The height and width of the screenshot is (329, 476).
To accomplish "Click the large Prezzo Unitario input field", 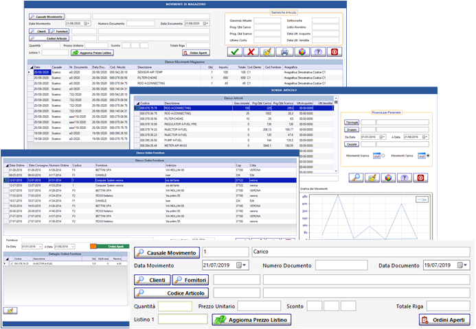I will 259,306.
